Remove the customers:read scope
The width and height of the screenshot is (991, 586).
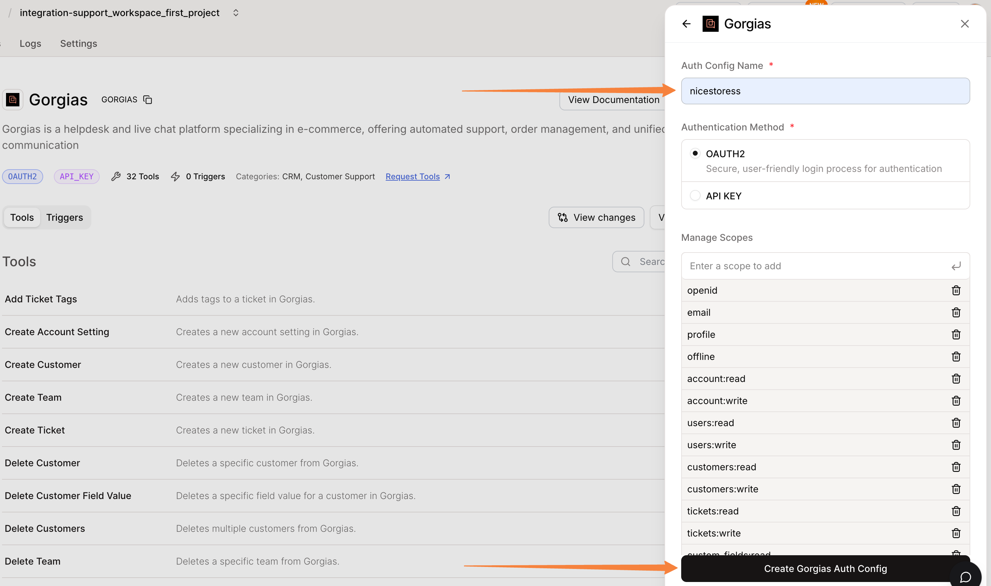coord(956,467)
